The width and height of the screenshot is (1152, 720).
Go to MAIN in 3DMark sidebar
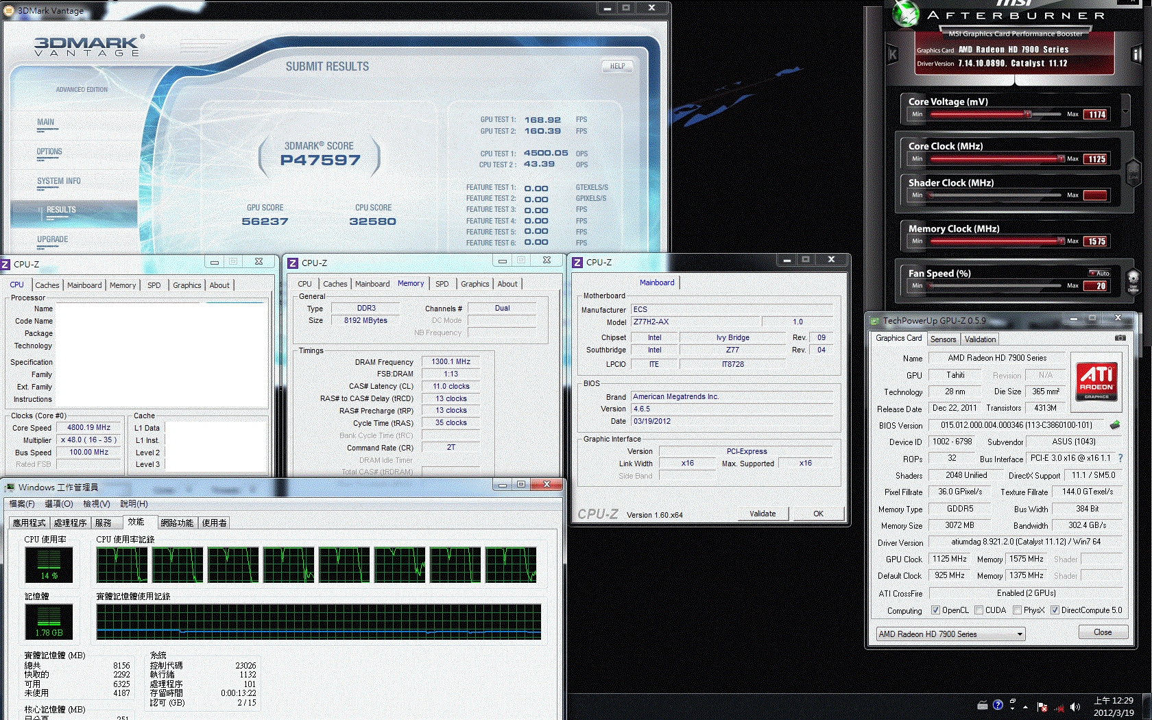(46, 122)
